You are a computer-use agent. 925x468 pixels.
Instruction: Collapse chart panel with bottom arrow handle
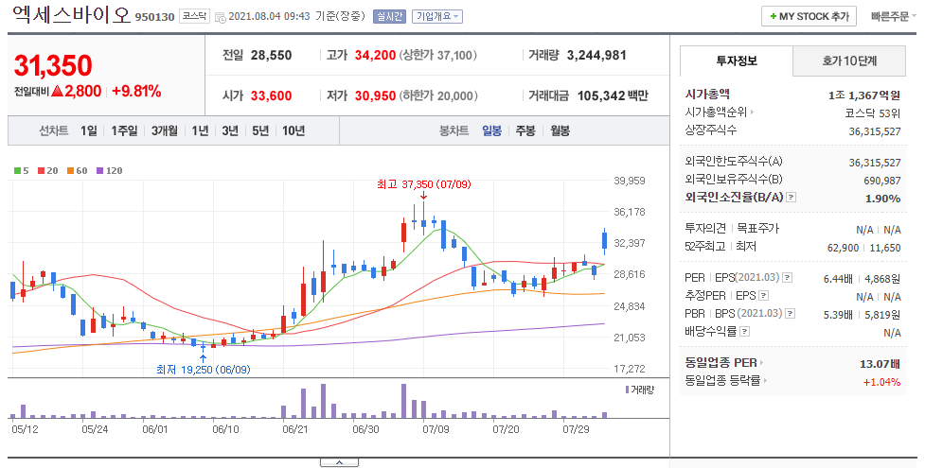click(x=339, y=462)
